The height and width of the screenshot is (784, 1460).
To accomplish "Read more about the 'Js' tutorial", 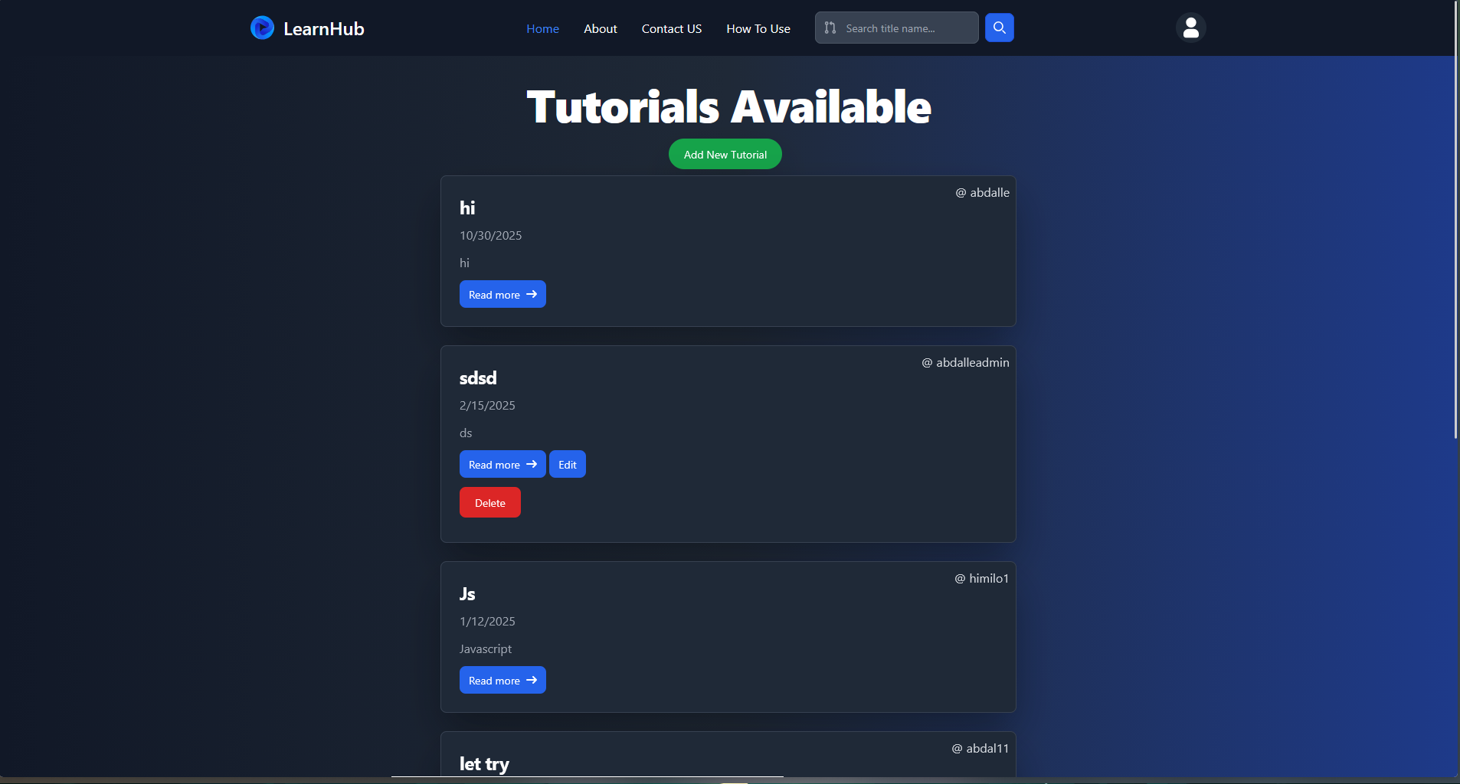I will (502, 680).
